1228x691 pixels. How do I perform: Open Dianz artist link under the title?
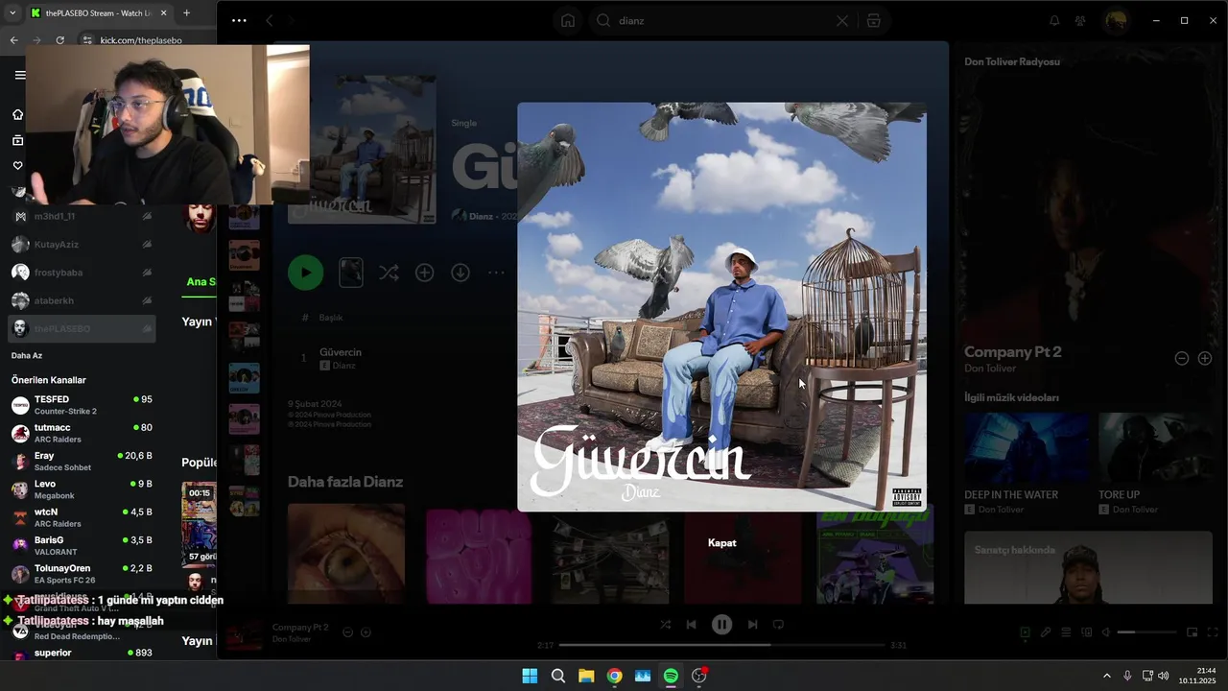(481, 217)
